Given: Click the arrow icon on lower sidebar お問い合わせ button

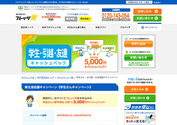Looking at the screenshot, I should 148,98.
